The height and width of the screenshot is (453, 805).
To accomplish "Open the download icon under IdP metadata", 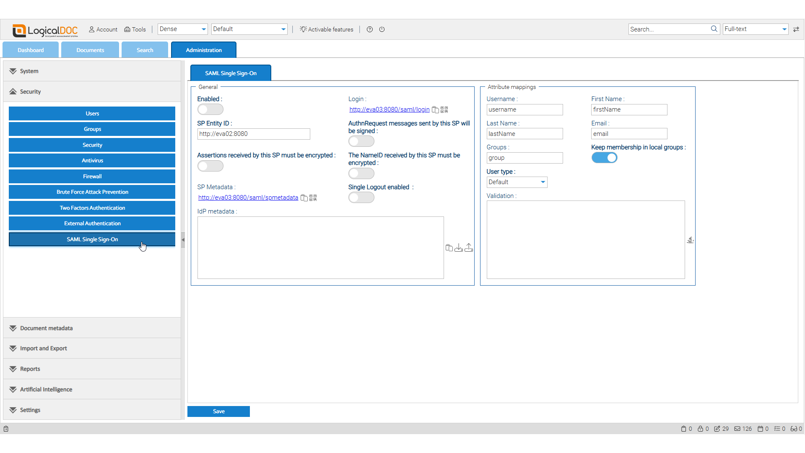I will tap(459, 248).
